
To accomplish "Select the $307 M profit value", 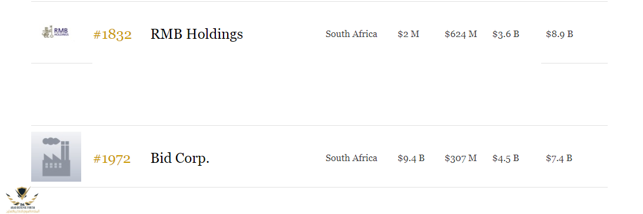I will 461,158.
